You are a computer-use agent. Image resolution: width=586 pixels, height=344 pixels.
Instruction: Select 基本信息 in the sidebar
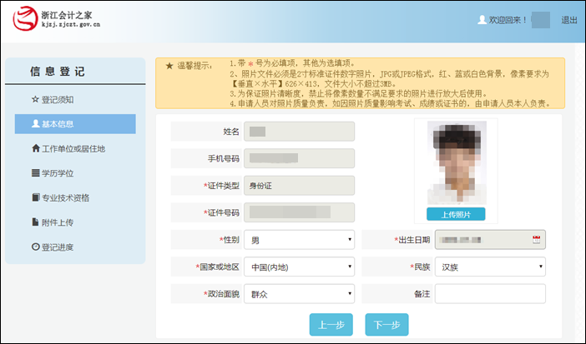[75, 124]
